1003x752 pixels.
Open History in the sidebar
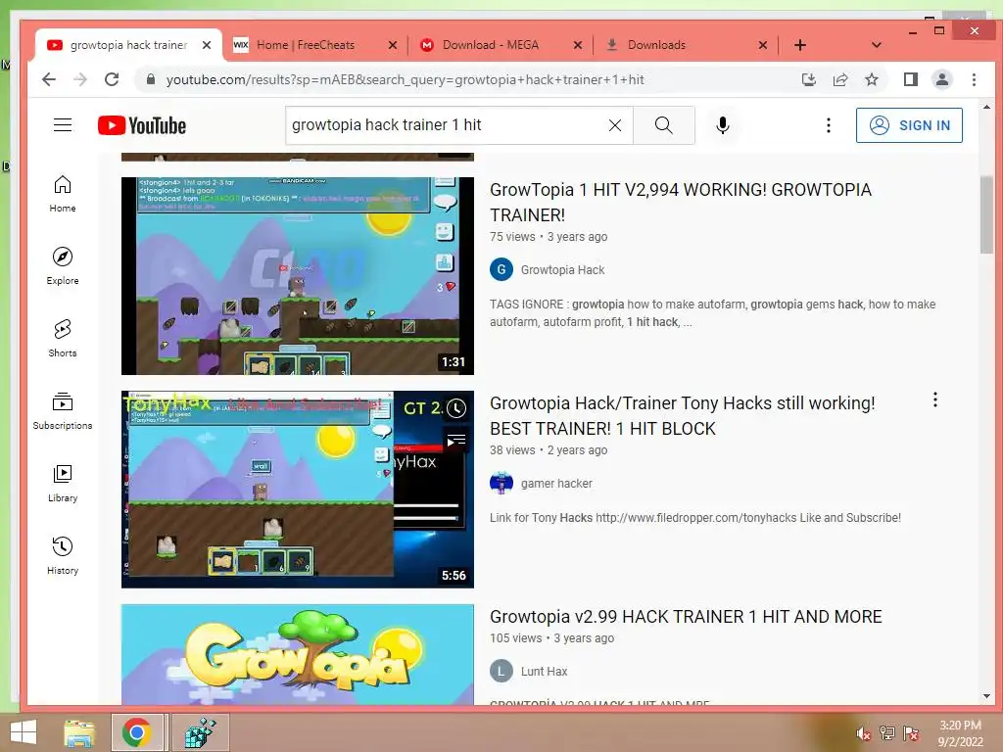pyautogui.click(x=63, y=556)
